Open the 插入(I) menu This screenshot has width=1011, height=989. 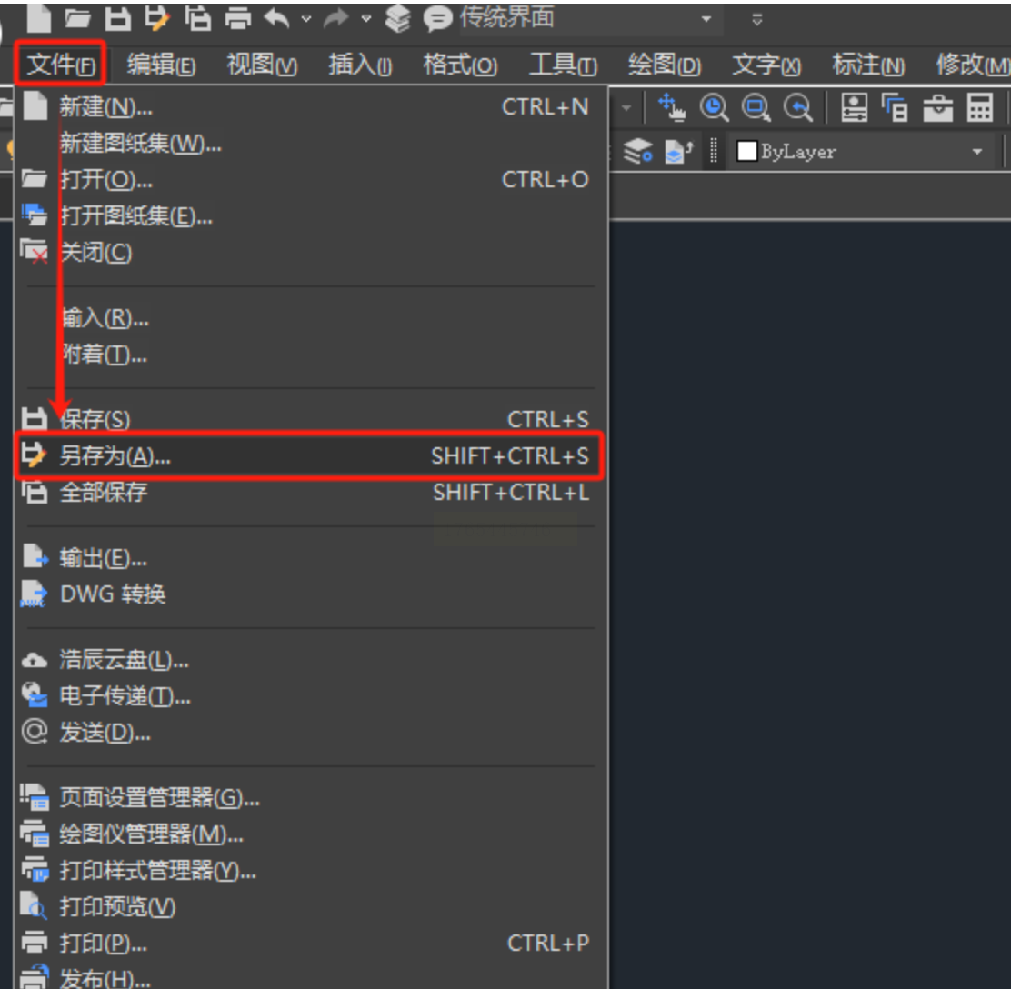click(360, 65)
